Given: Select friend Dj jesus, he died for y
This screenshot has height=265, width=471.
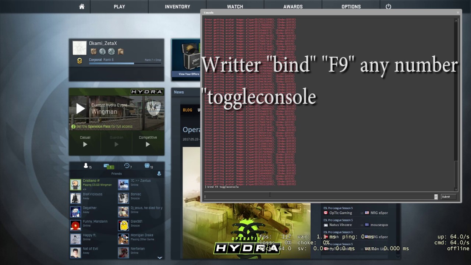Looking at the screenshot, I should [x=141, y=212].
